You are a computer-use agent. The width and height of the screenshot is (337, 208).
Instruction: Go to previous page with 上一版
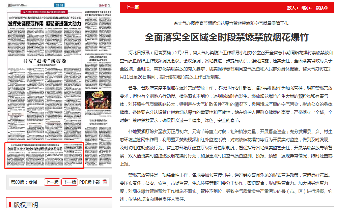tap(52, 182)
